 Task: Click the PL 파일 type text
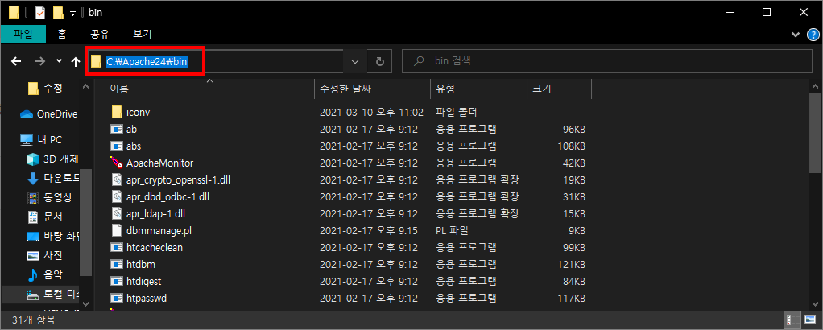[453, 230]
